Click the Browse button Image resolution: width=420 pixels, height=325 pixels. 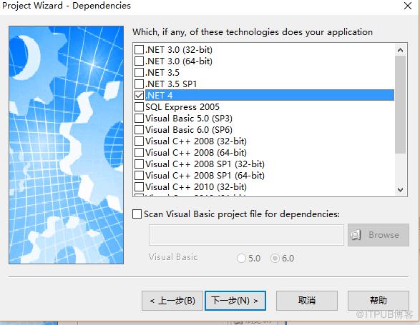tap(379, 235)
